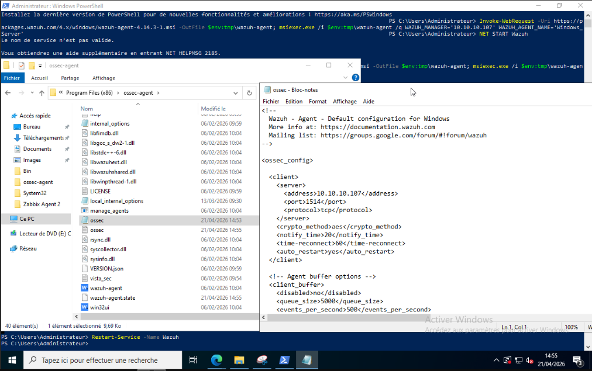Show hidden system tray icons
Image resolution: width=592 pixels, height=371 pixels.
click(496, 360)
